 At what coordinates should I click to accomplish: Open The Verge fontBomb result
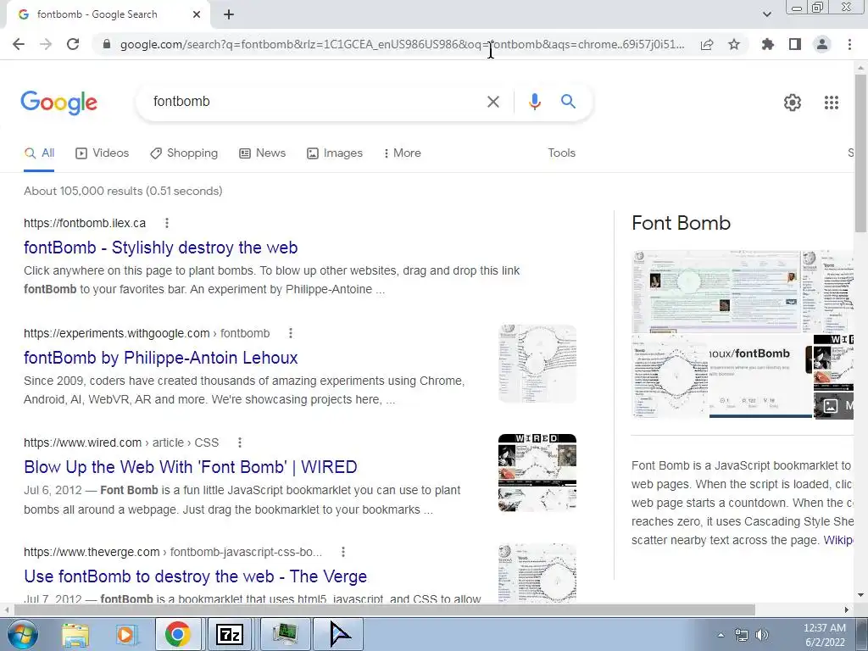click(196, 576)
